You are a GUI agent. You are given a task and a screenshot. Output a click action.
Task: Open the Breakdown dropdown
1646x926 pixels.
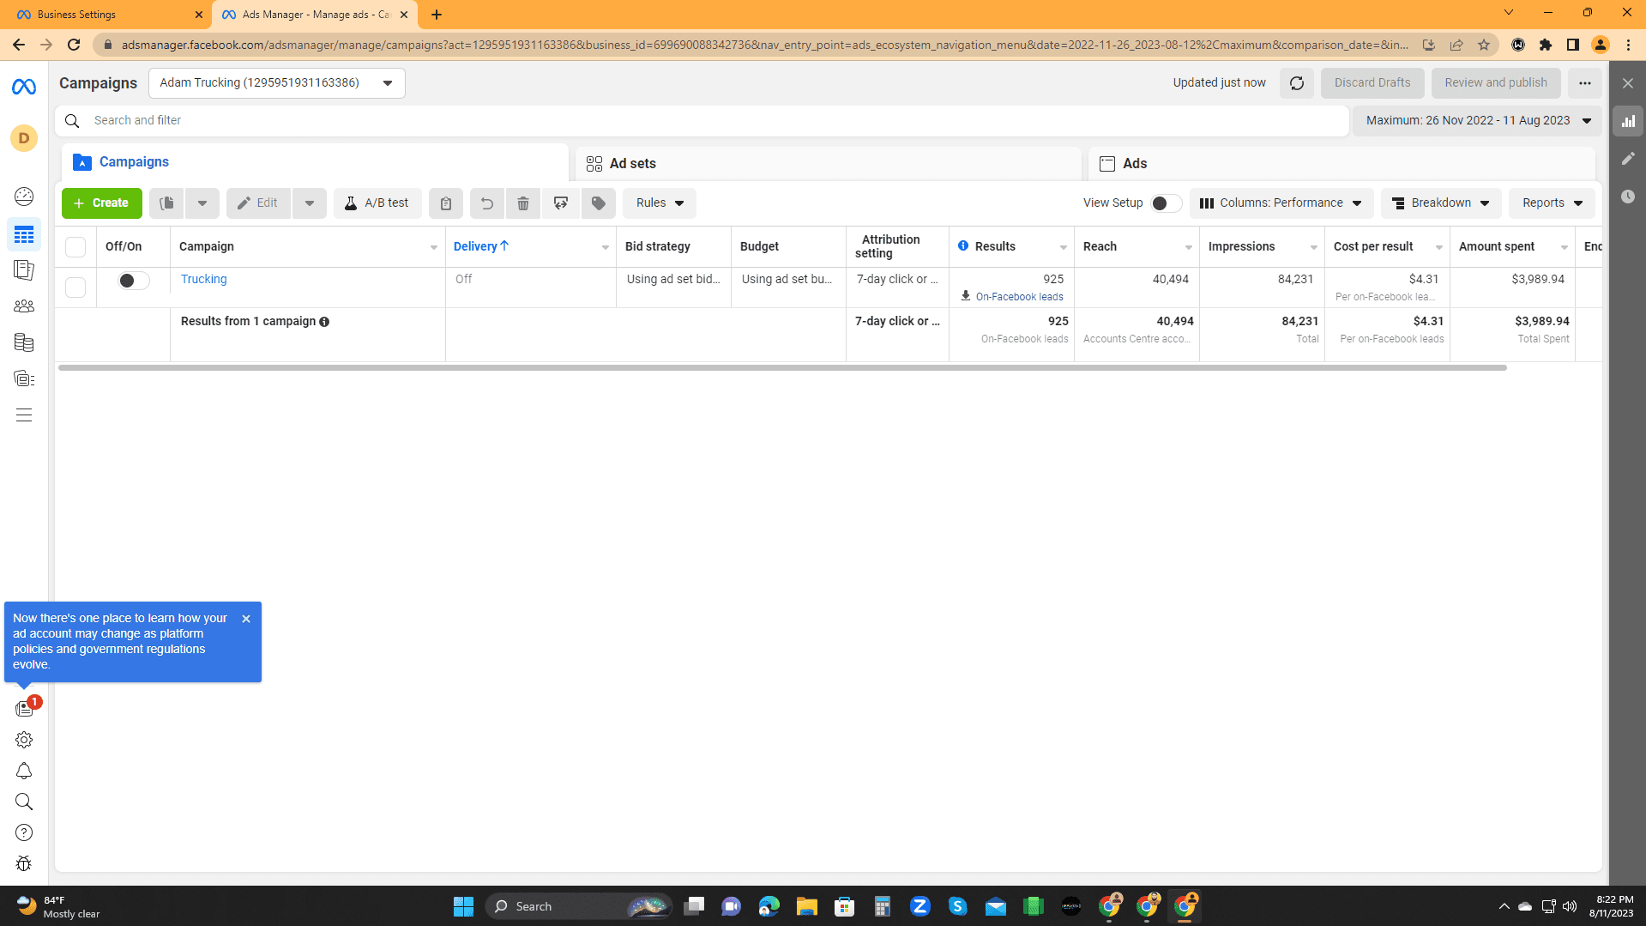pyautogui.click(x=1441, y=203)
